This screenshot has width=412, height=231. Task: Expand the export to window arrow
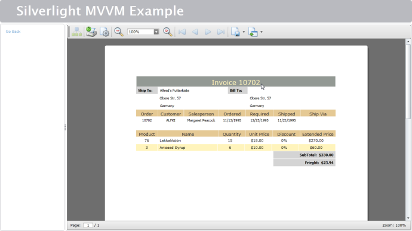(261, 32)
